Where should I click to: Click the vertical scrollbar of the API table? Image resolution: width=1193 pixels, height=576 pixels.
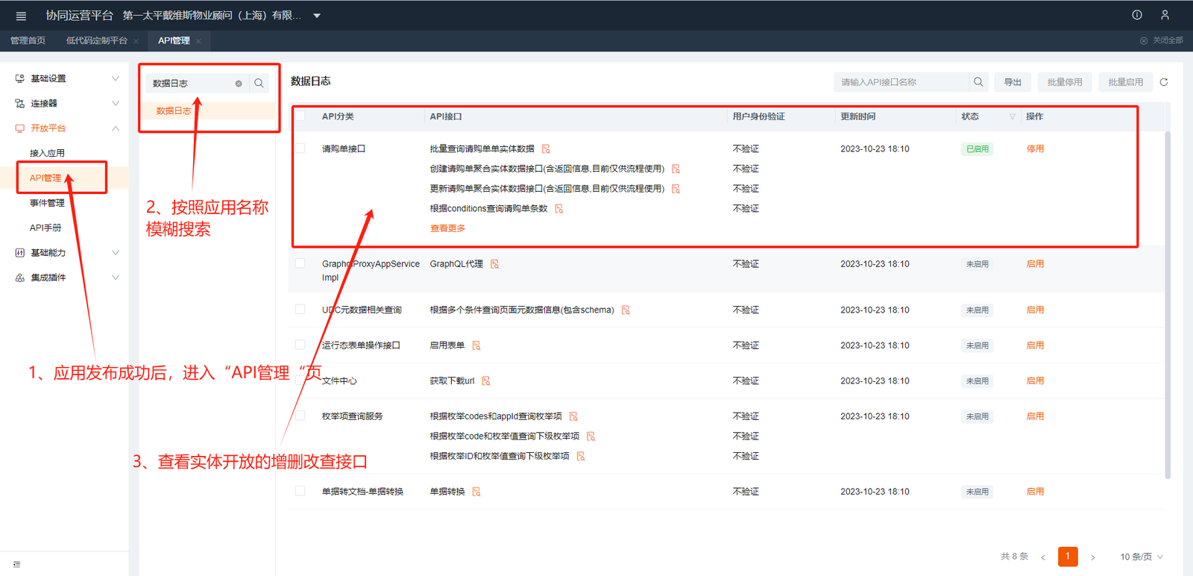pos(1168,298)
